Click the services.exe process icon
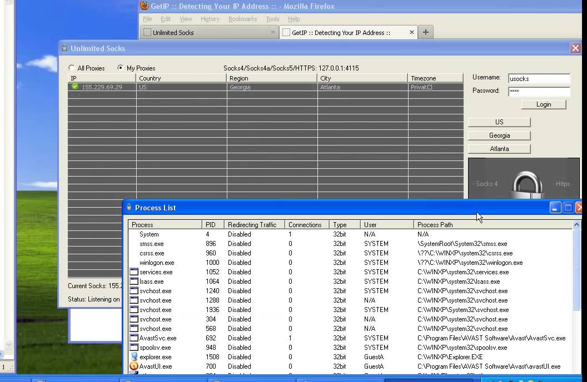The width and height of the screenshot is (587, 382). [133, 272]
